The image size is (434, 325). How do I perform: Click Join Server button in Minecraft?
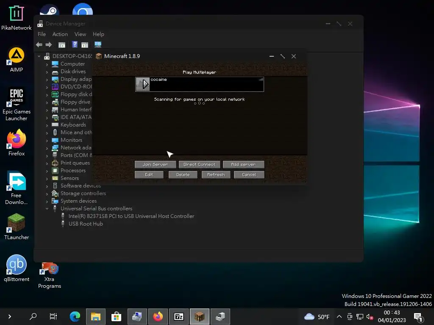coord(155,165)
